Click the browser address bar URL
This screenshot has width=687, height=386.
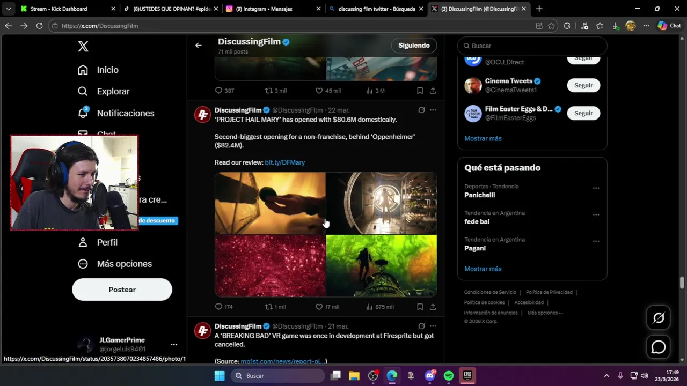100,26
